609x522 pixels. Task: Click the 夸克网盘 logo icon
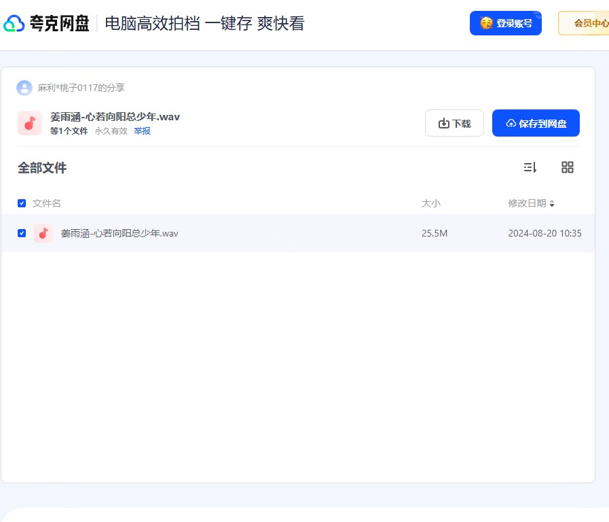tap(12, 22)
